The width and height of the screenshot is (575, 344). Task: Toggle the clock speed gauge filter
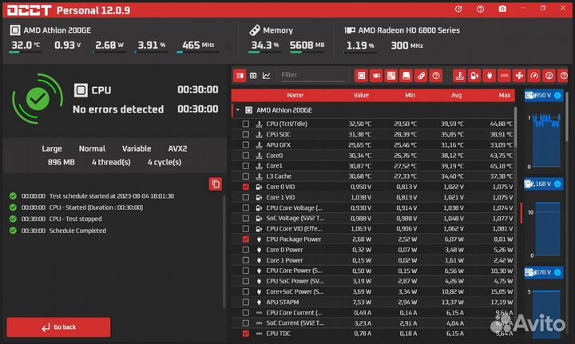coord(534,76)
